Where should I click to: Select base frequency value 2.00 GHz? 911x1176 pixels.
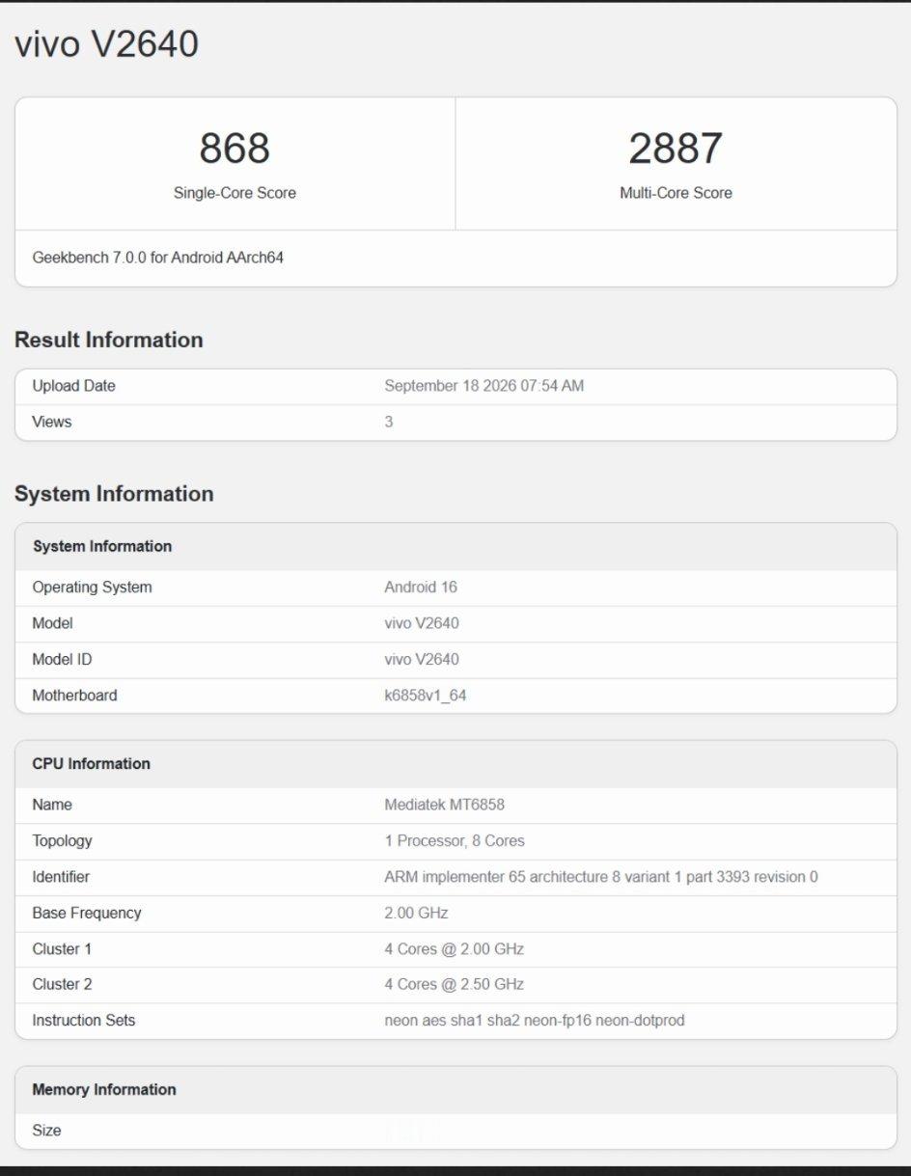point(416,913)
